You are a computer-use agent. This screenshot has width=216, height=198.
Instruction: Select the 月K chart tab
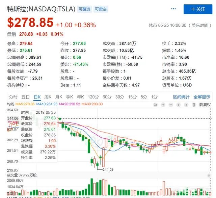pyautogui.click(x=59, y=97)
